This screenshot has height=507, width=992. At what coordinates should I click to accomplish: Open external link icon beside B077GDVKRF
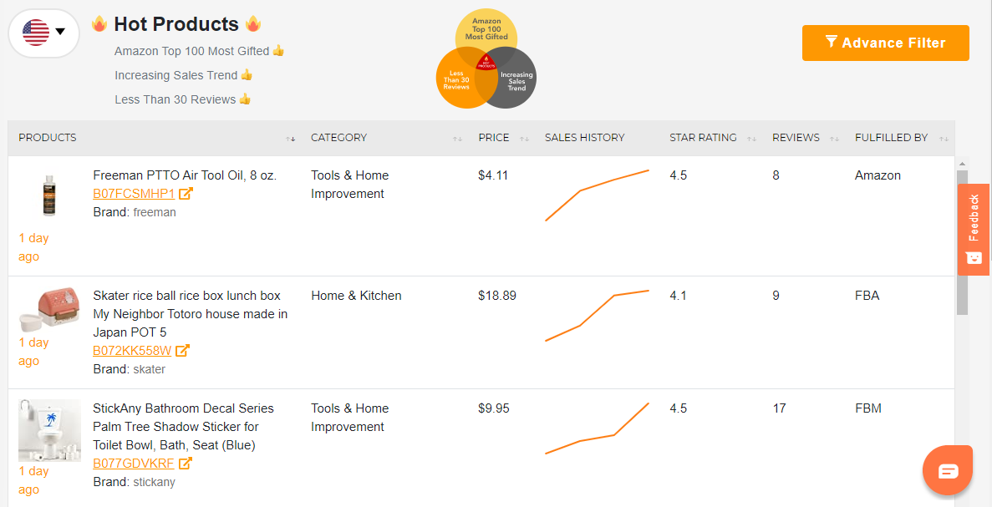(x=185, y=464)
